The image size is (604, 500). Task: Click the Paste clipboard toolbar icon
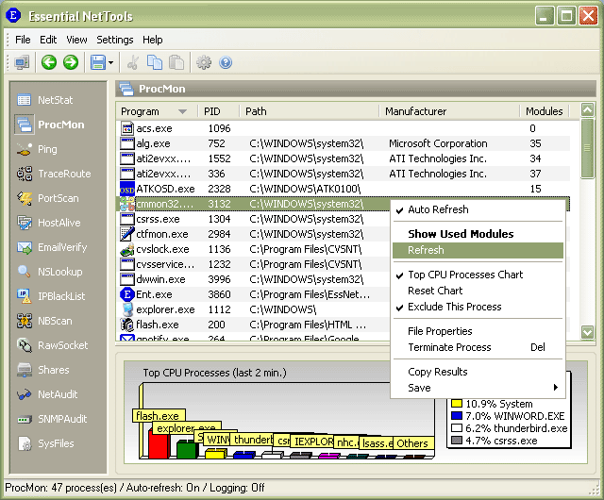point(176,62)
